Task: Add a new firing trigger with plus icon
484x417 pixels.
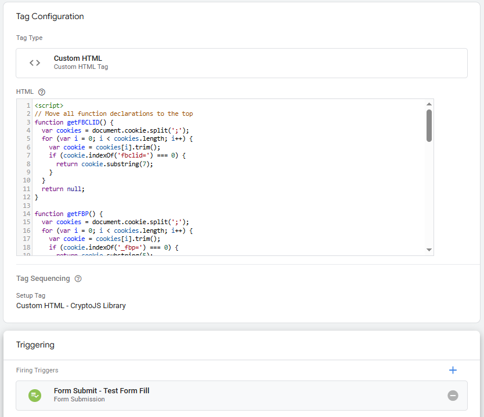Action: [x=453, y=370]
